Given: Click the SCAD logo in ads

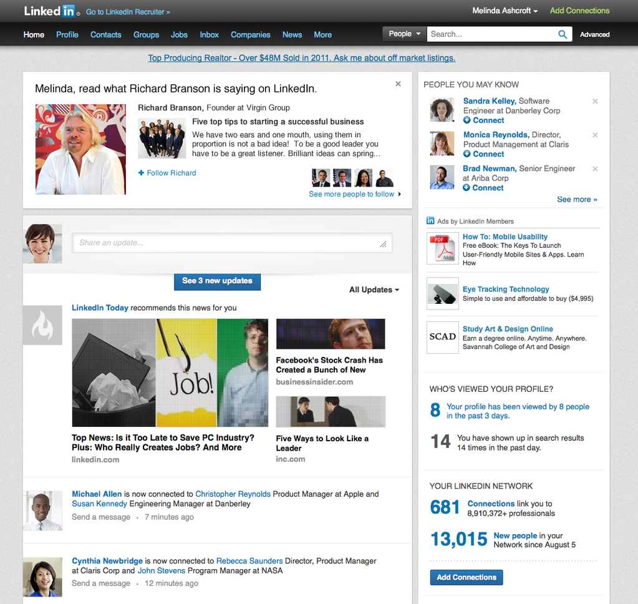Looking at the screenshot, I should [443, 337].
